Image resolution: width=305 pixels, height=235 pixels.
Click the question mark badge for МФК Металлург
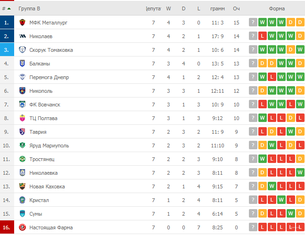coord(253,22)
